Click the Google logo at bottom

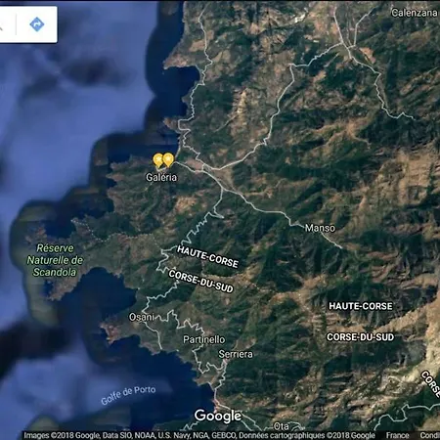pos(218,416)
